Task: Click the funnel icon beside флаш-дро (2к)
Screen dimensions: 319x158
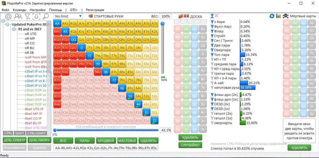Action: tap(212, 95)
